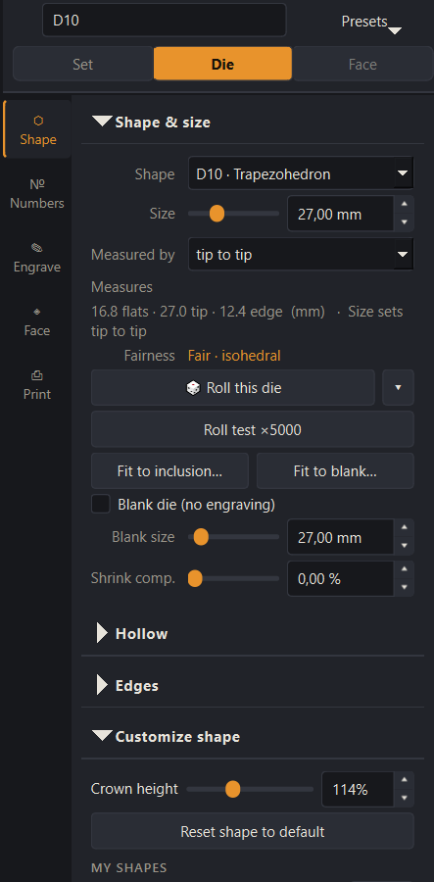Open the Print sidebar section
Viewport: 434px width, 882px height.
(x=37, y=385)
